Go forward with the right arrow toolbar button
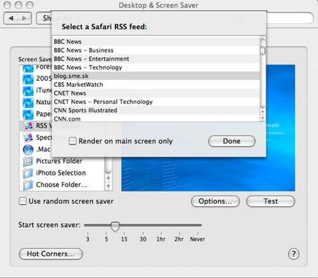The image size is (318, 278). [25, 18]
